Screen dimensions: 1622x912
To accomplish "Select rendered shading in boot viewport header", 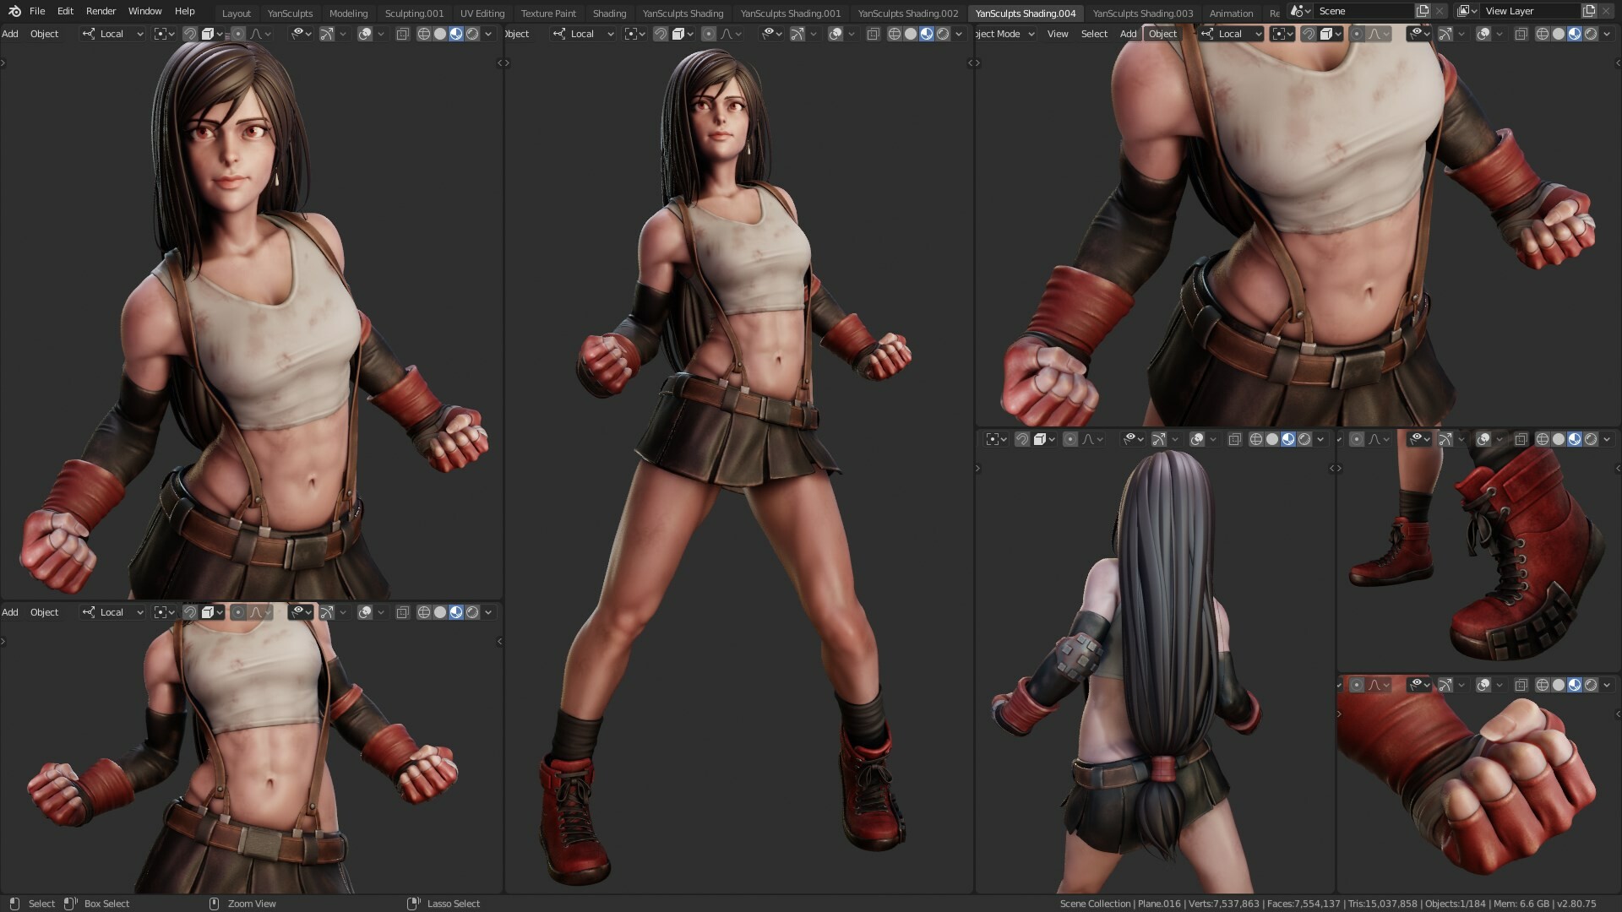I will [x=1591, y=439].
